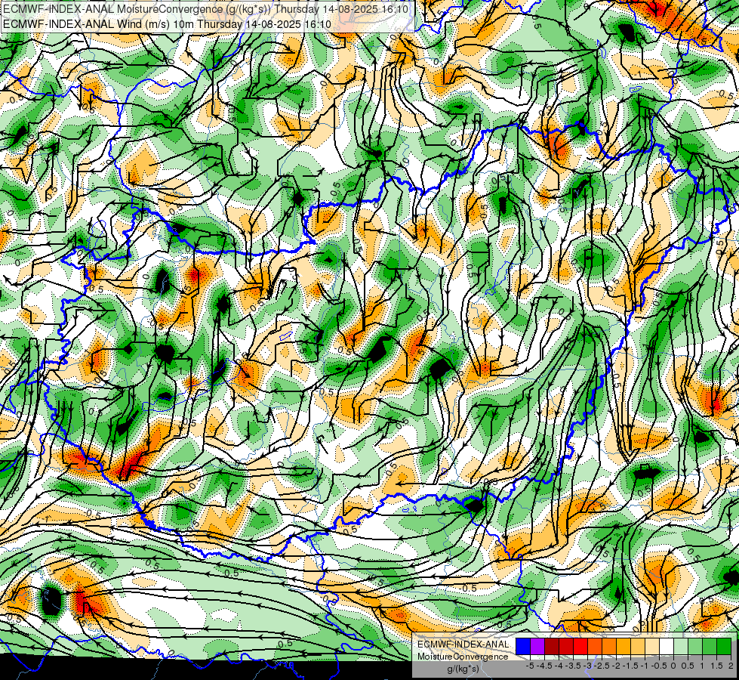Click the legend tick label 1.5
The height and width of the screenshot is (680, 739).
(717, 666)
